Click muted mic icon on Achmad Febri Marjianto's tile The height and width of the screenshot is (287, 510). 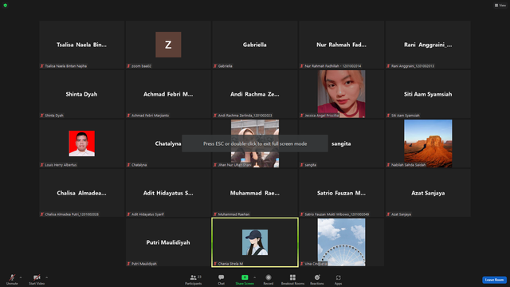[128, 116]
